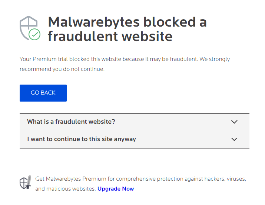This screenshot has height=205, width=265.
Task: Expand the chevron for fraudulent website info
Action: 234,122
